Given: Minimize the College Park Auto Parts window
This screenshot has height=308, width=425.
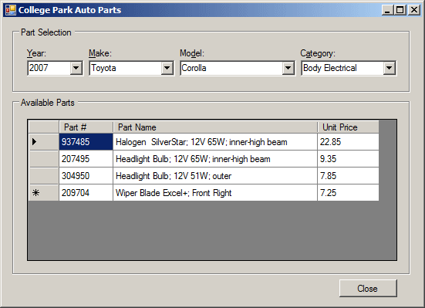Looking at the screenshot, I should pyautogui.click(x=387, y=10).
